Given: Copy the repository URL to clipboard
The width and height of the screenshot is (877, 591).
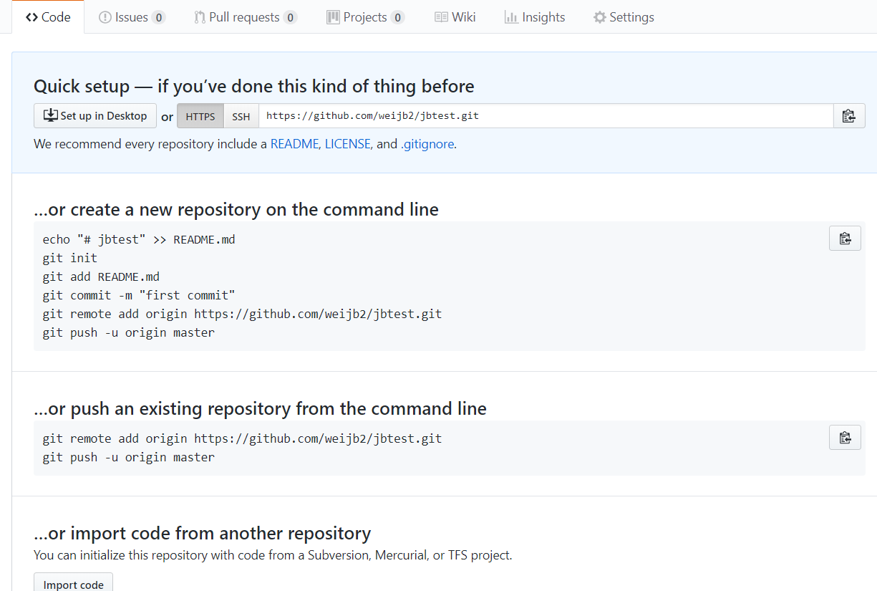Looking at the screenshot, I should point(849,116).
